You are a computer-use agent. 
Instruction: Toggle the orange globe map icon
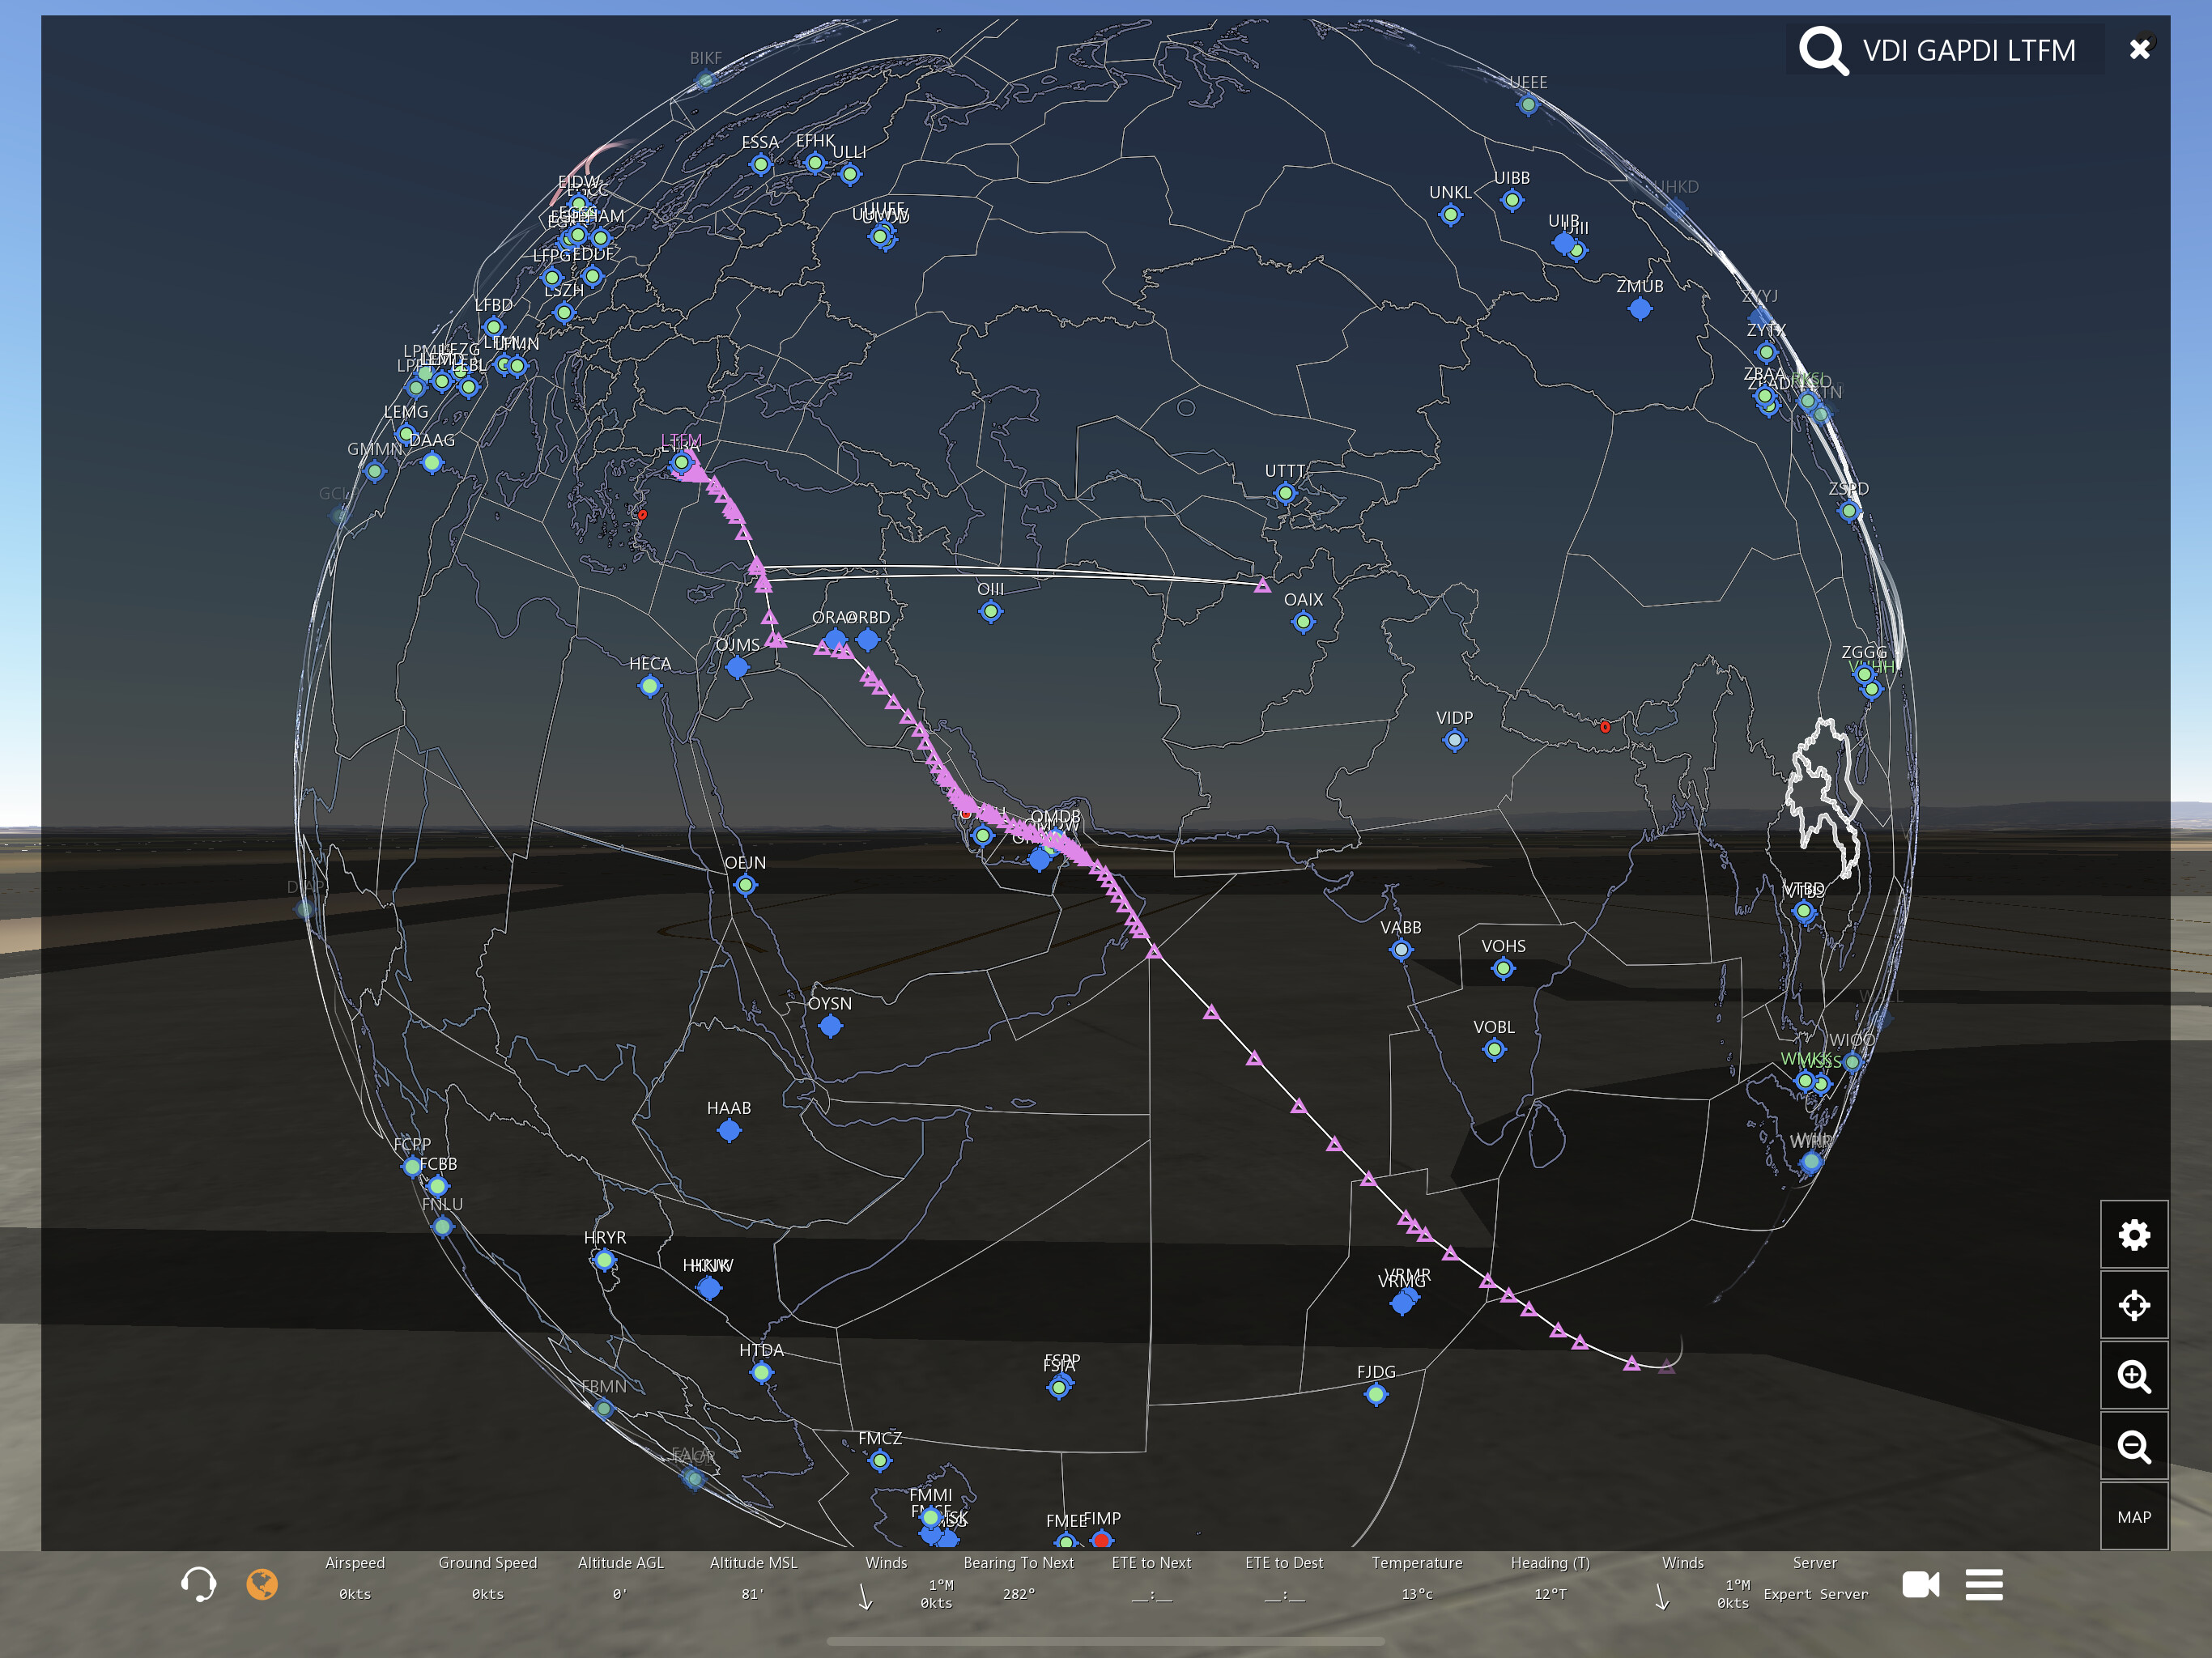(x=262, y=1584)
